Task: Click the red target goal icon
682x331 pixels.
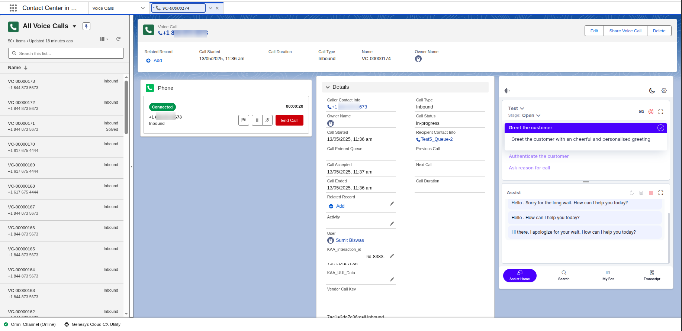Action: pos(651,112)
